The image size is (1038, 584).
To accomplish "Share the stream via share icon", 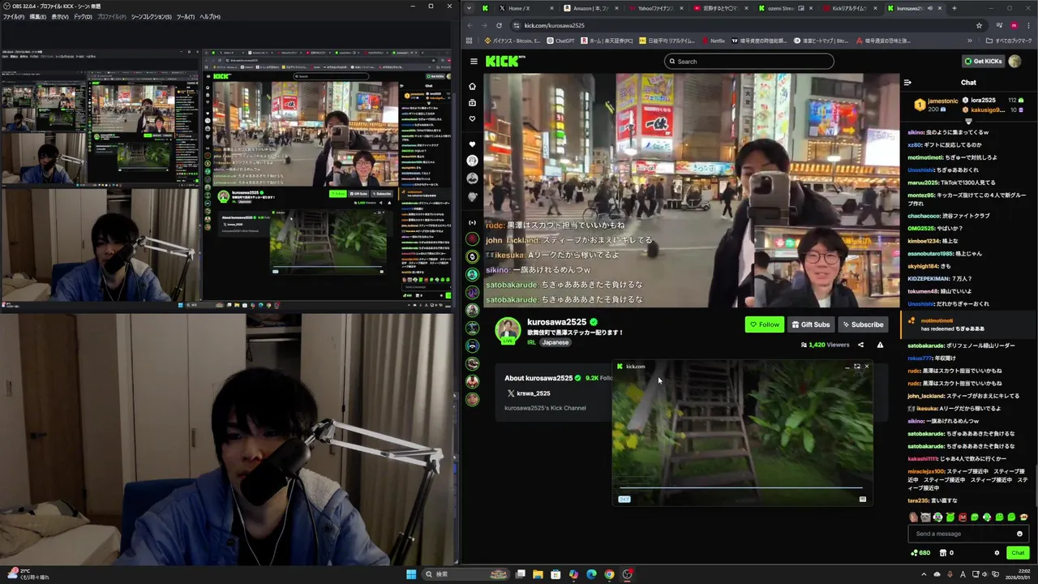I will (x=860, y=345).
